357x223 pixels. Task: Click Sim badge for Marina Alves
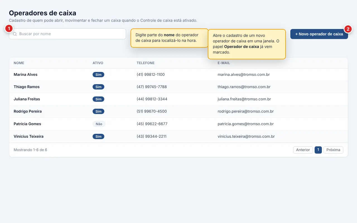point(98,75)
